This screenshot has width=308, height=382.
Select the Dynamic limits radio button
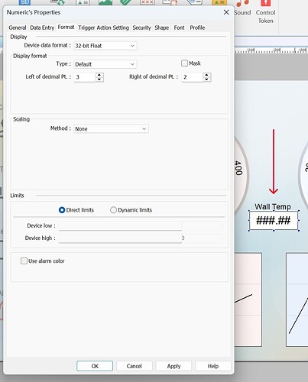[x=113, y=210]
